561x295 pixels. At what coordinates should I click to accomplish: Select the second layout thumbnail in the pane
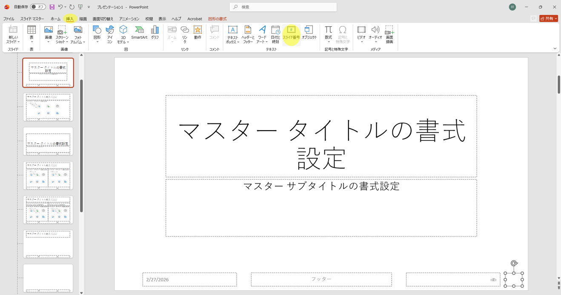coord(48,107)
